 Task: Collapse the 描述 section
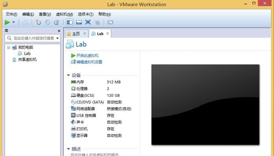pos(68,149)
